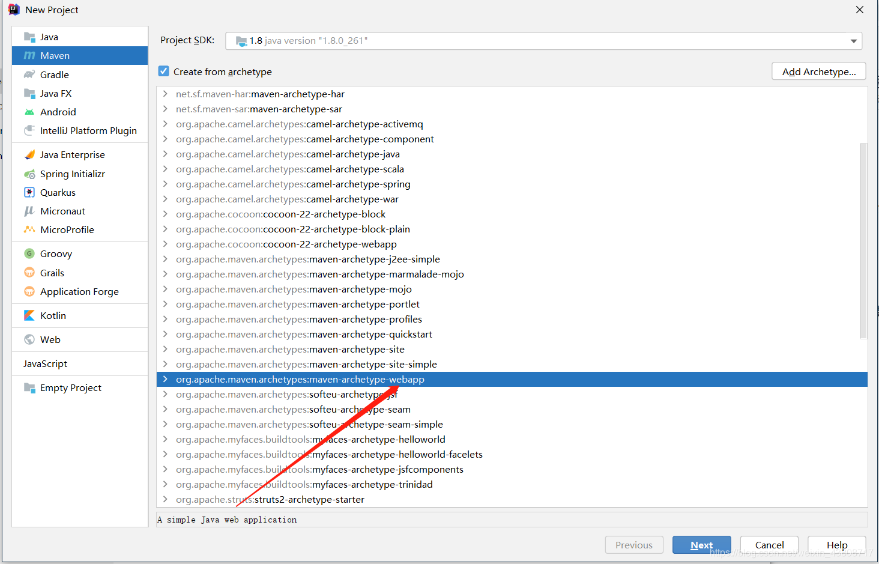Click the Gradle elephant icon
The image size is (879, 564).
pyautogui.click(x=29, y=74)
